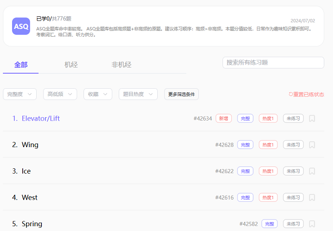Viewport: 333px width, 231px height.
Task: Click the 未练习 tag on Ice row
Action: [293, 171]
